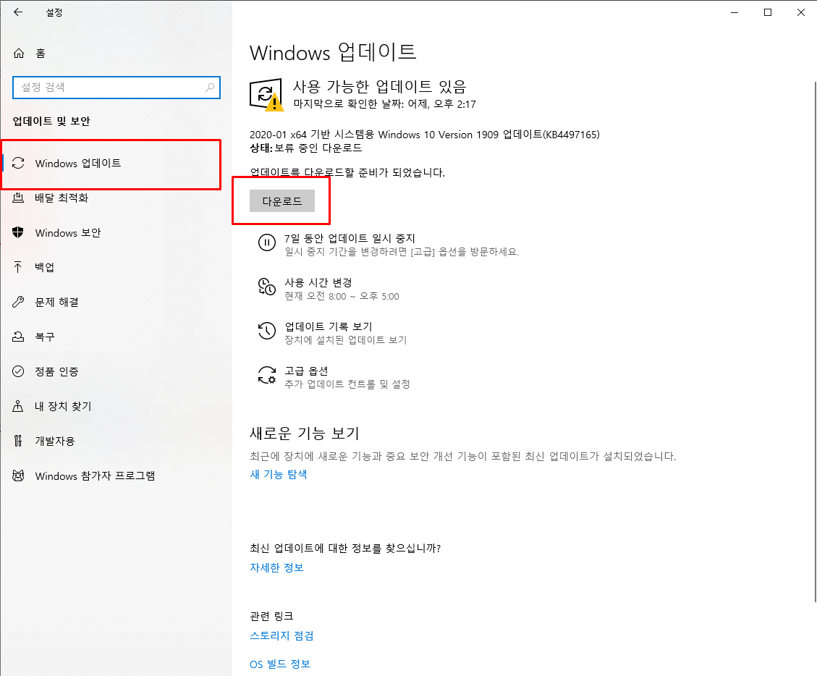This screenshot has width=817, height=676.
Task: Click the 다운로드 button
Action: 282,201
